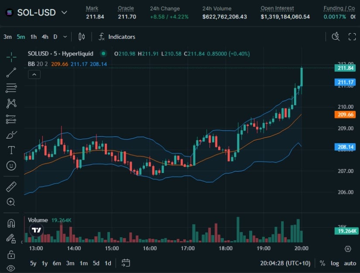The image size is (360, 273).
Task: Toggle hide all drawings eye icon
Action: click(x=11, y=268)
